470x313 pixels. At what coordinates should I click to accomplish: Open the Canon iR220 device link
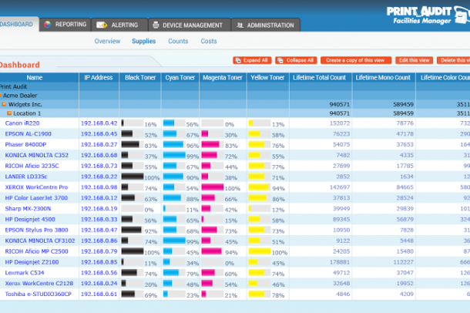[x=22, y=123]
